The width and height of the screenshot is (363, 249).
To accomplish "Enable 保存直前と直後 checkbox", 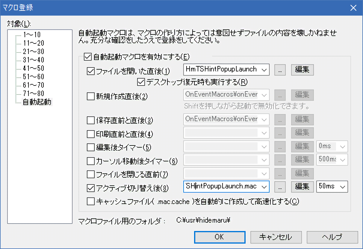I will click(x=90, y=121).
